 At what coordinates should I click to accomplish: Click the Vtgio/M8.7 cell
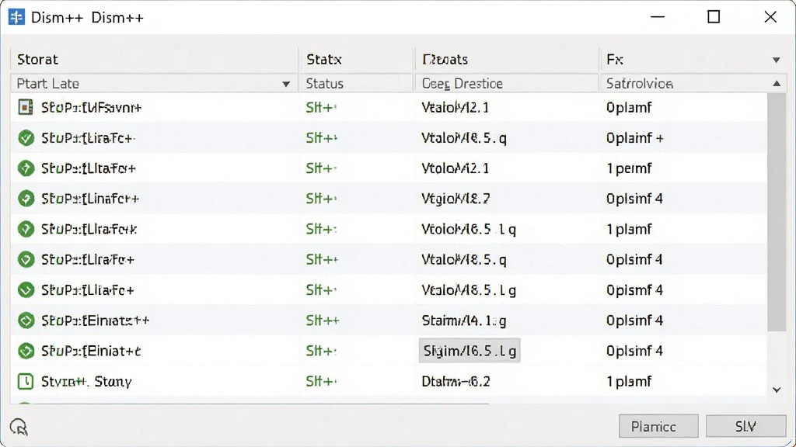[456, 199]
